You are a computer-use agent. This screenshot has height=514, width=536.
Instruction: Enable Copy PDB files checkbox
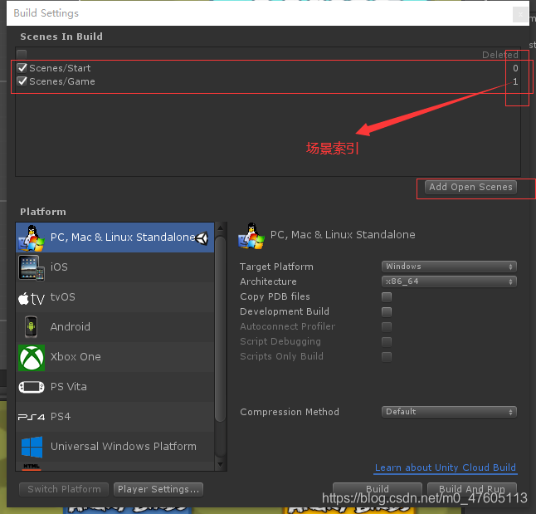tap(387, 296)
